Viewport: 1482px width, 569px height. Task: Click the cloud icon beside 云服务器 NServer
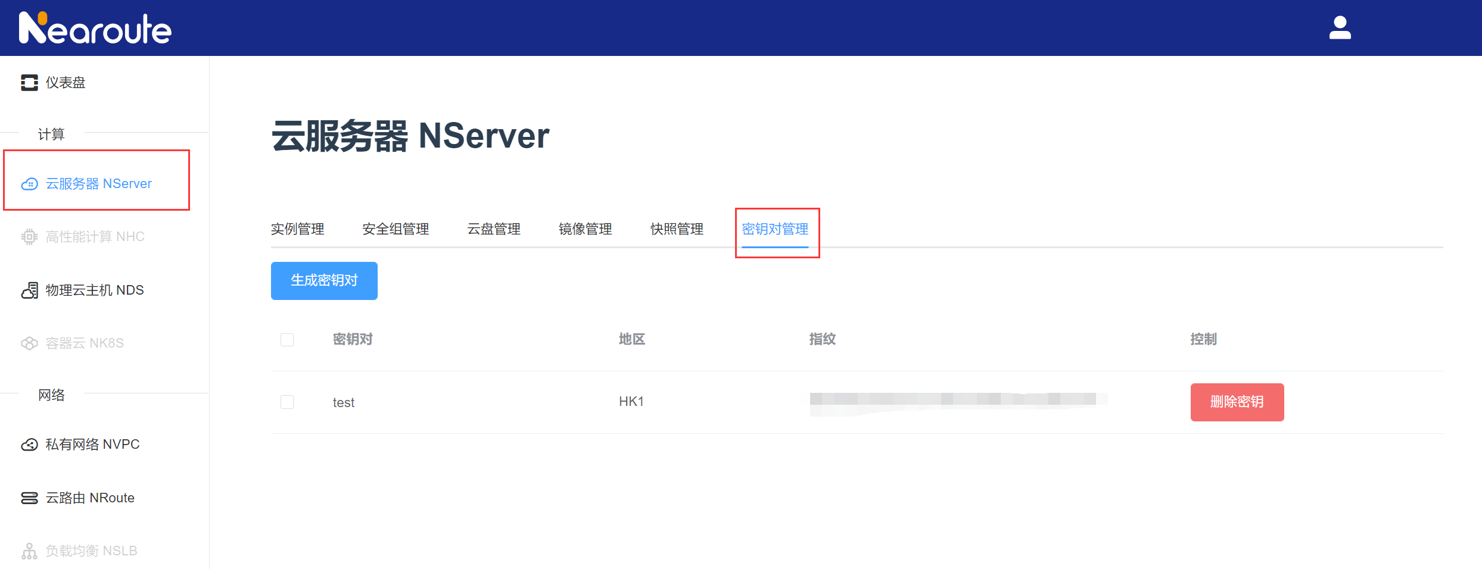pyautogui.click(x=29, y=184)
